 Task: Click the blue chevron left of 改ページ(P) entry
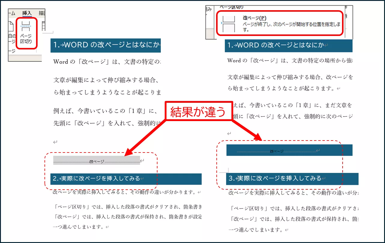coord(221,23)
